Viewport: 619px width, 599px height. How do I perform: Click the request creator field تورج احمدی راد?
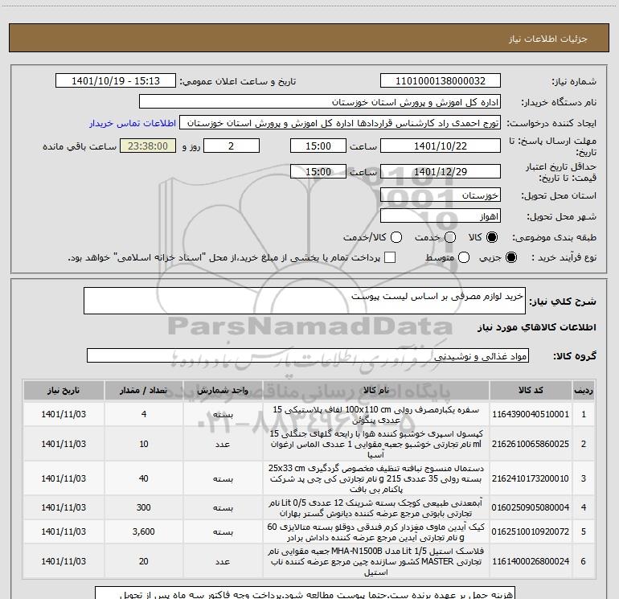coord(340,123)
